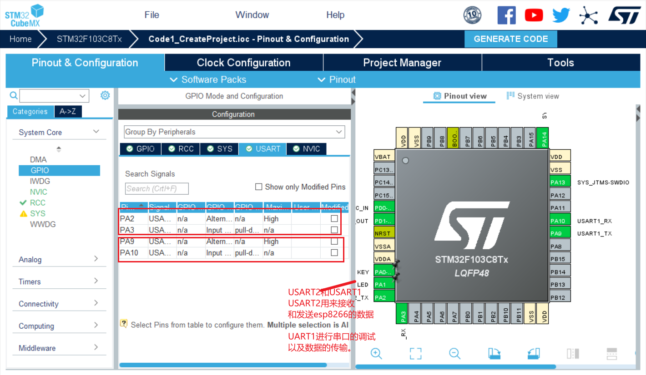Click the horizontal layout toolbar icon
Viewport: 646px width, 375px height.
[x=612, y=353]
